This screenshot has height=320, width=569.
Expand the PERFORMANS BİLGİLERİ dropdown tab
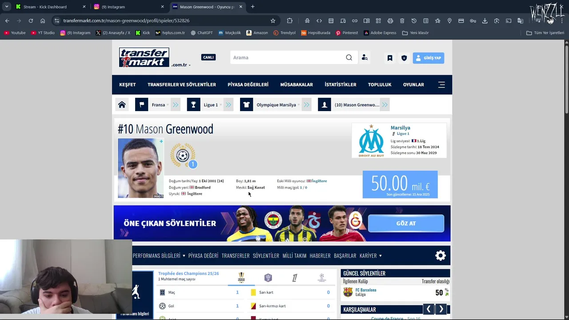tap(159, 256)
